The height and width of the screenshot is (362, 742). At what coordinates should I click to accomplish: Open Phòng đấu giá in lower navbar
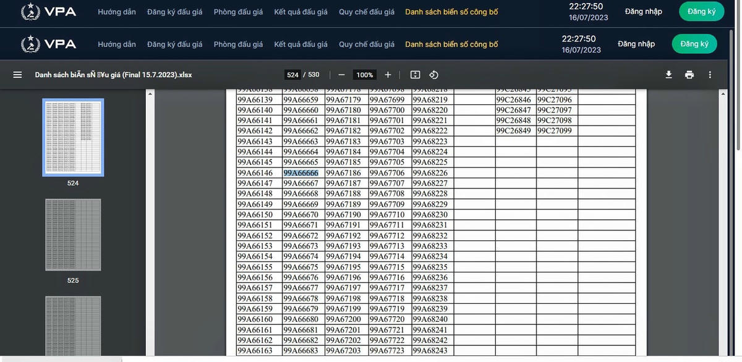[x=238, y=44]
